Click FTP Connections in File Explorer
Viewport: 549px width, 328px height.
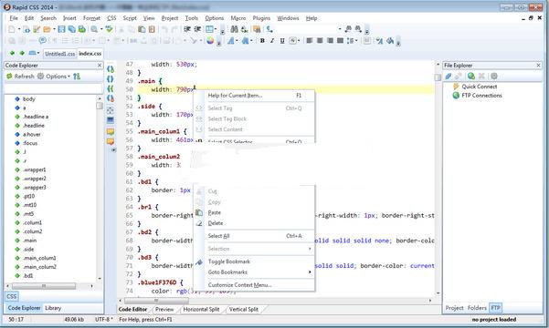[x=481, y=96]
